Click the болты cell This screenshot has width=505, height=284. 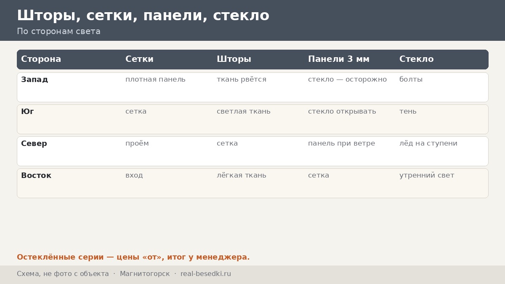coord(411,80)
